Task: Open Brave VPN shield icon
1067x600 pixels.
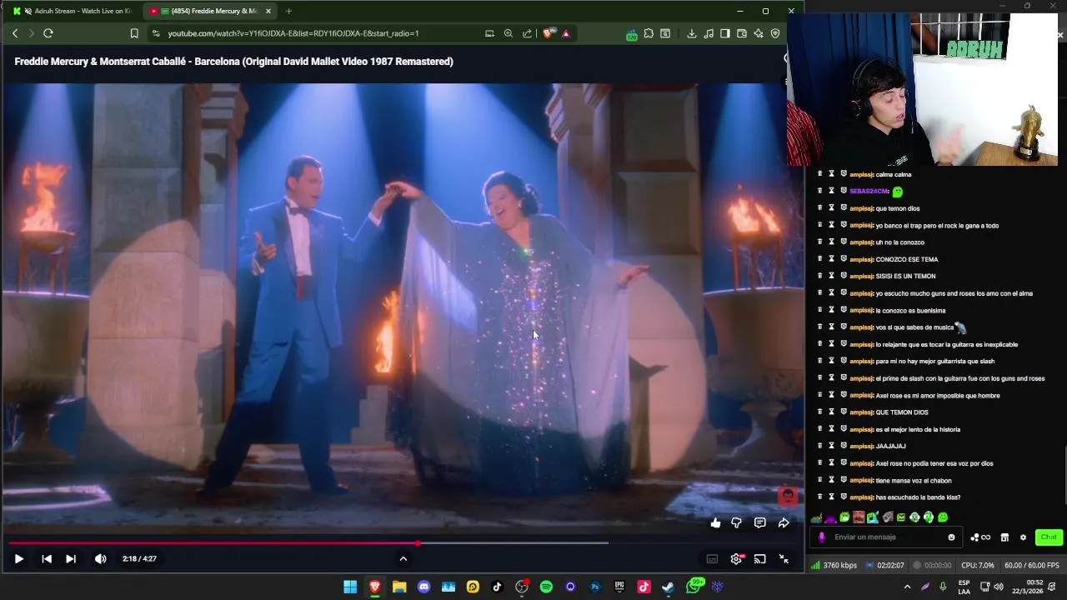Action: pyautogui.click(x=775, y=33)
